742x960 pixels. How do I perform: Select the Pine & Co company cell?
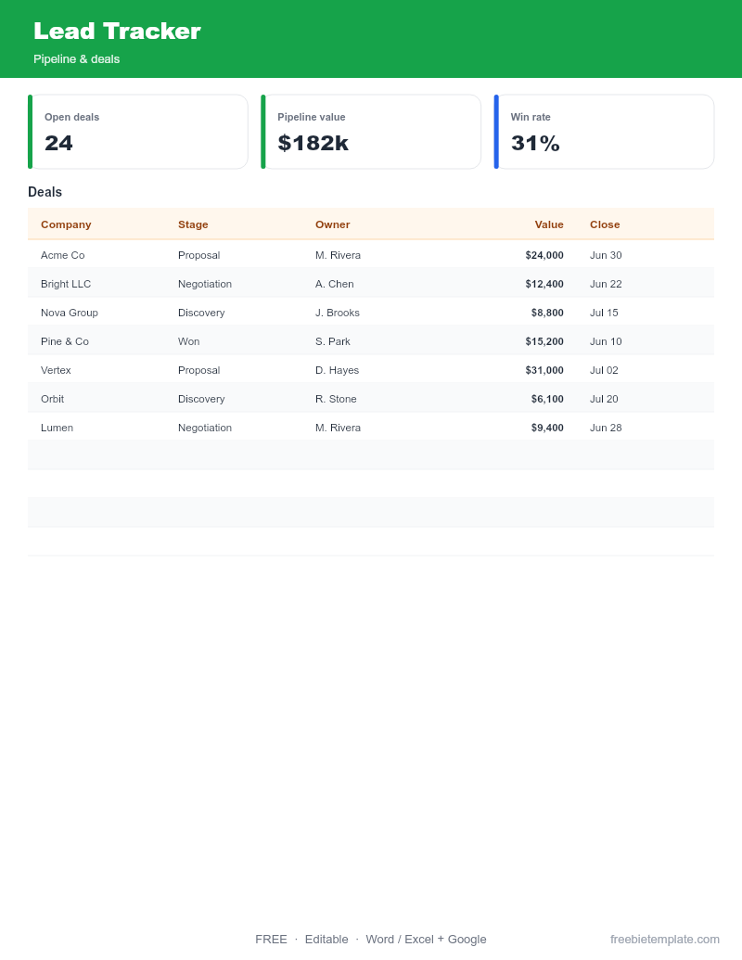[x=65, y=341]
